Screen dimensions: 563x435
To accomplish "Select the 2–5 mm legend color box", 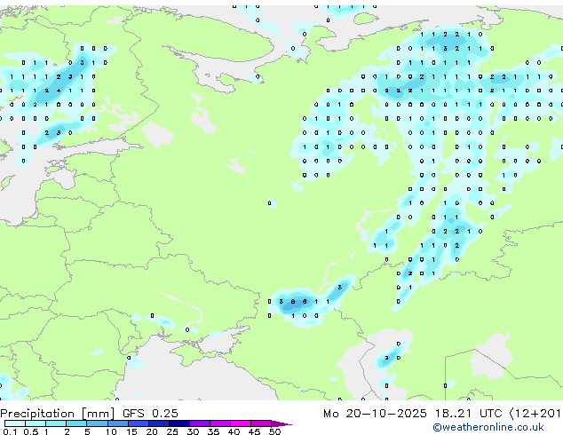I will tap(76, 423).
